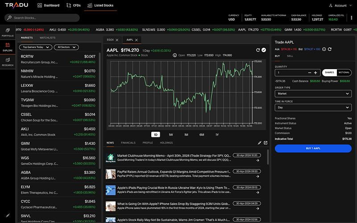
Task: Pin the news panel
Action: click(259, 143)
